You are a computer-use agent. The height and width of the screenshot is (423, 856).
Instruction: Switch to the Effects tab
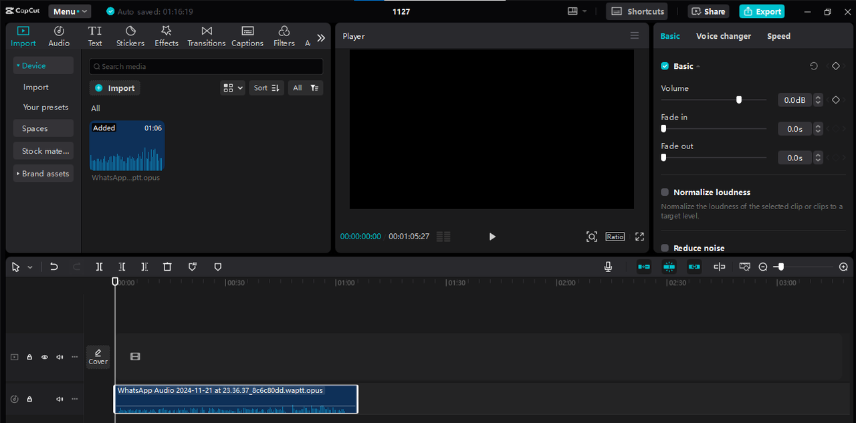pos(167,36)
